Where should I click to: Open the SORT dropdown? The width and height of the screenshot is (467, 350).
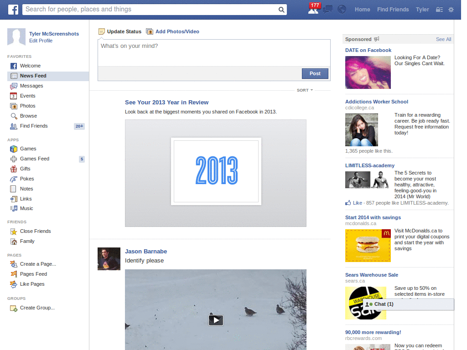304,90
